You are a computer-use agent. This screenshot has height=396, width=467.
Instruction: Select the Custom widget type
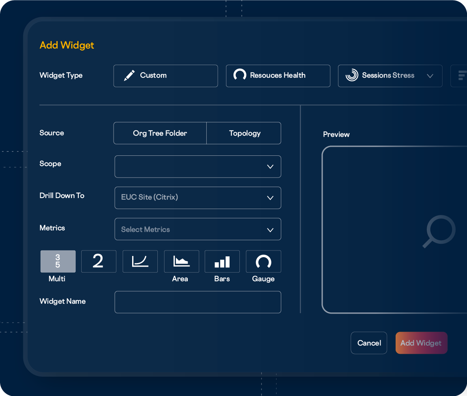[x=166, y=76]
